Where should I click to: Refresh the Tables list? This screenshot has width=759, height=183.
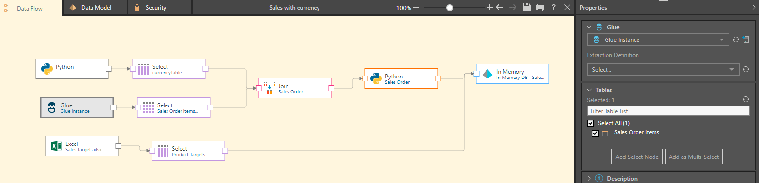746,100
